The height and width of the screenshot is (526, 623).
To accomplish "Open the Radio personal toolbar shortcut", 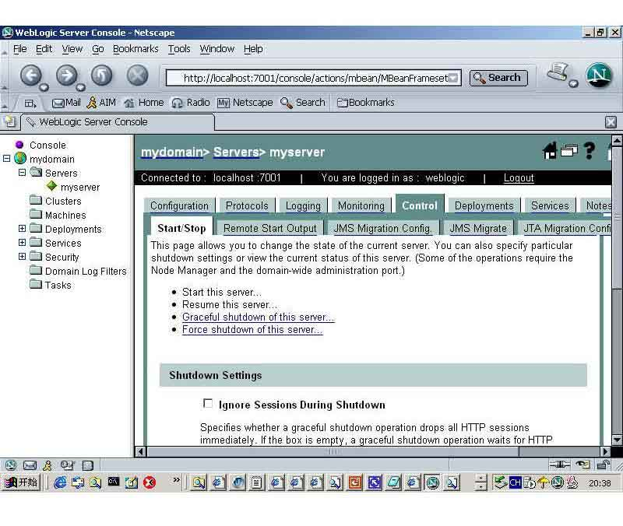I will tap(191, 103).
